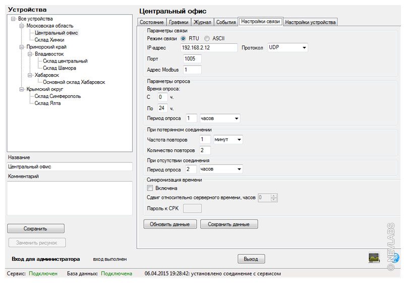Select the RTU connection mode
Image resolution: width=406 pixels, height=283 pixels.
[184, 38]
